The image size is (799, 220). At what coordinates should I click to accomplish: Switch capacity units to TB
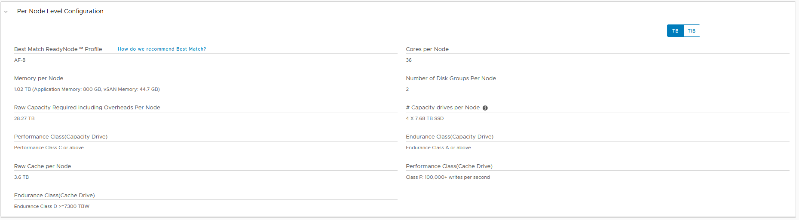pos(675,31)
